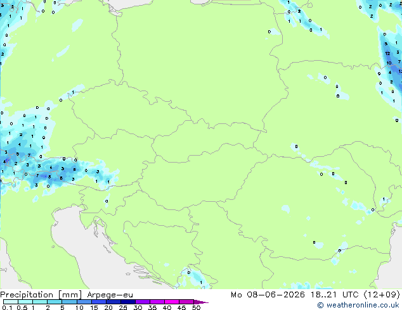Select the 45–50 mm legend swatch
The image size is (402, 310).
pos(186,302)
